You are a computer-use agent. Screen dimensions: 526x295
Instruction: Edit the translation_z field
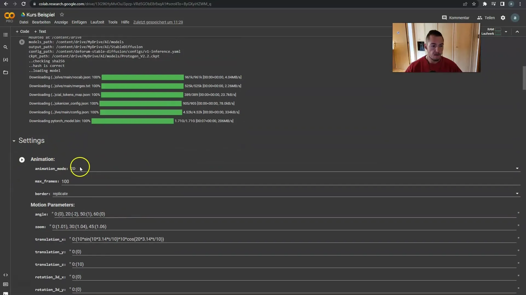(x=294, y=264)
